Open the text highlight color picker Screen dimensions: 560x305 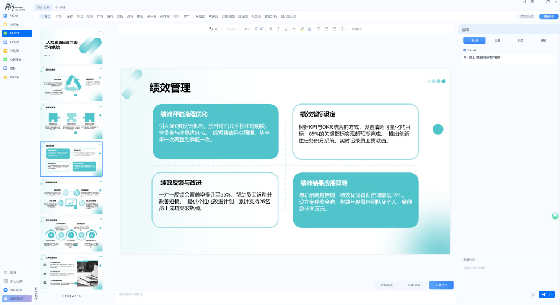click(x=302, y=29)
